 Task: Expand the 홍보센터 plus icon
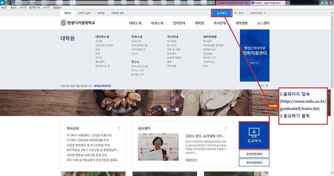point(226,128)
